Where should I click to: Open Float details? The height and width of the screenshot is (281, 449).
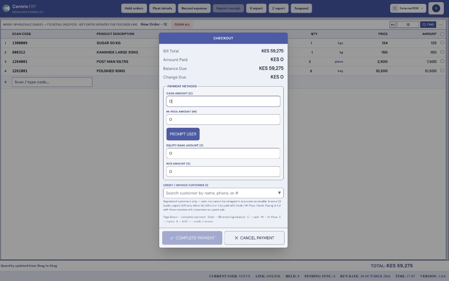(x=162, y=8)
